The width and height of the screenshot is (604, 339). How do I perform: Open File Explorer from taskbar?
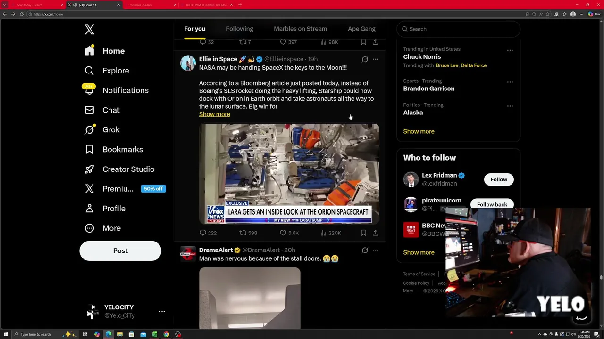120,334
